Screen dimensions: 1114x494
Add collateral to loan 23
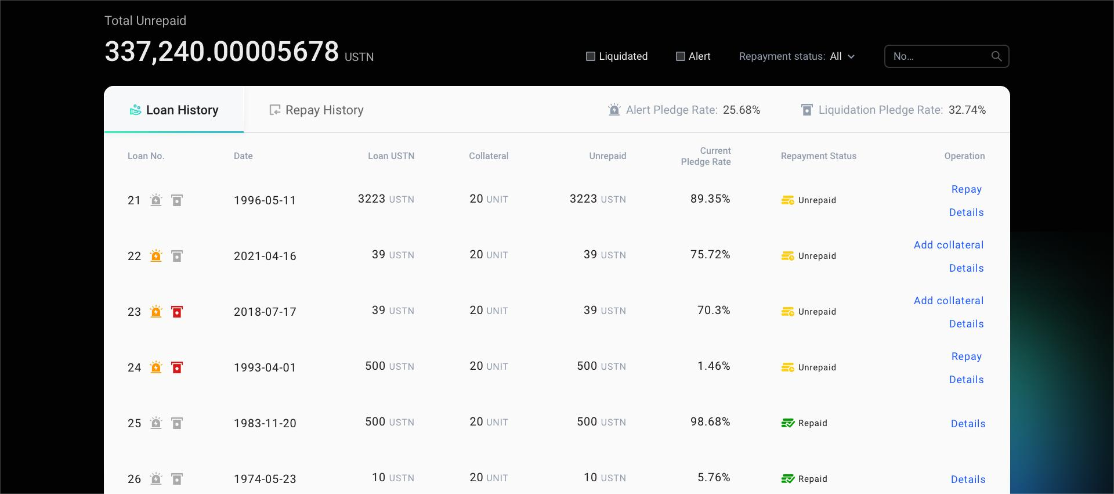[949, 301]
